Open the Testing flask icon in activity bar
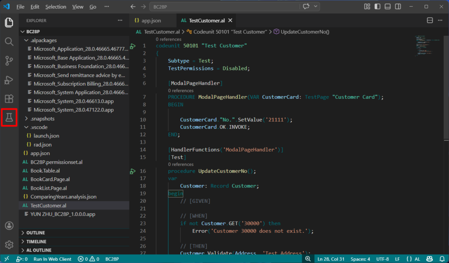 (x=9, y=117)
